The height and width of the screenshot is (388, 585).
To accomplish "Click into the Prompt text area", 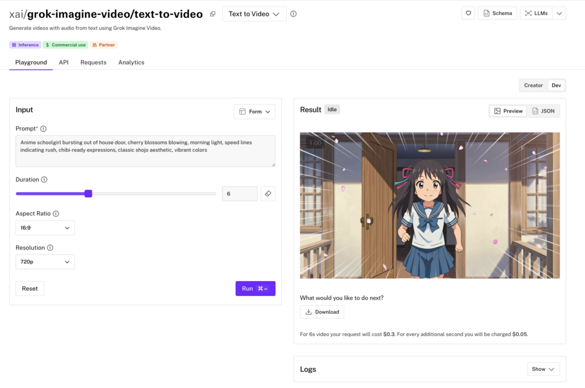I will point(145,151).
